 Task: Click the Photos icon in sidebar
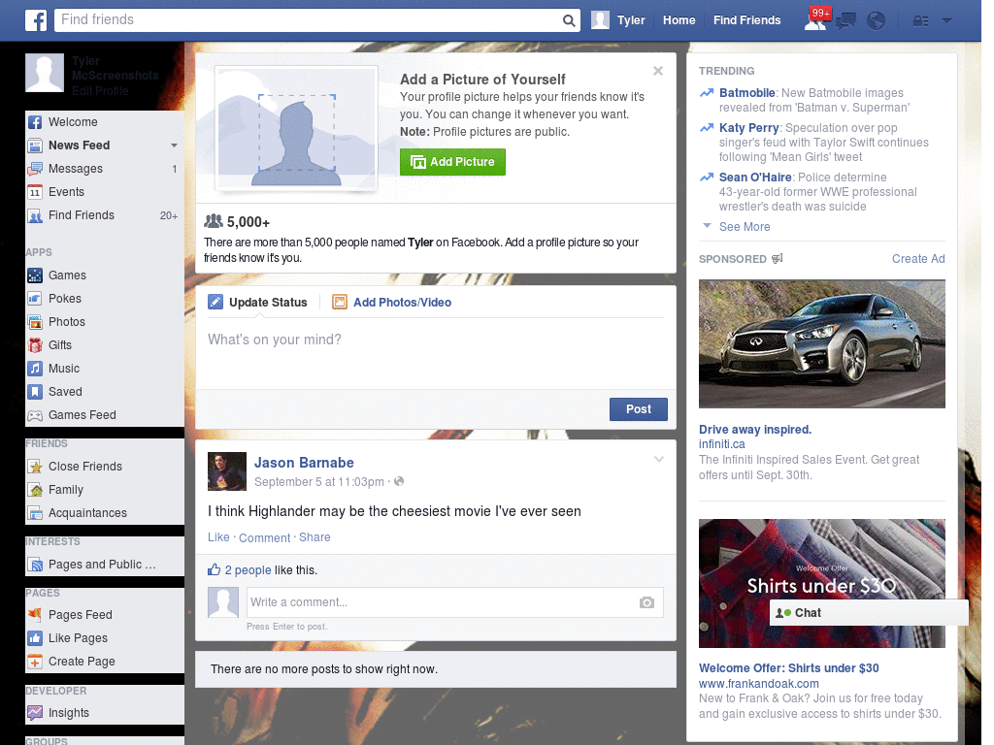(x=35, y=322)
